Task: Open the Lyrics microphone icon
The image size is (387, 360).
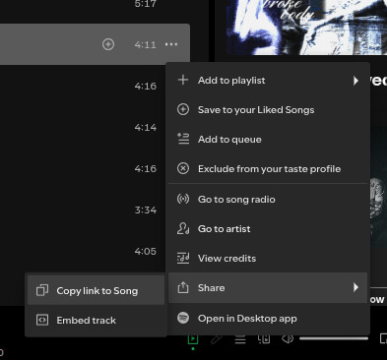Action: (217, 339)
